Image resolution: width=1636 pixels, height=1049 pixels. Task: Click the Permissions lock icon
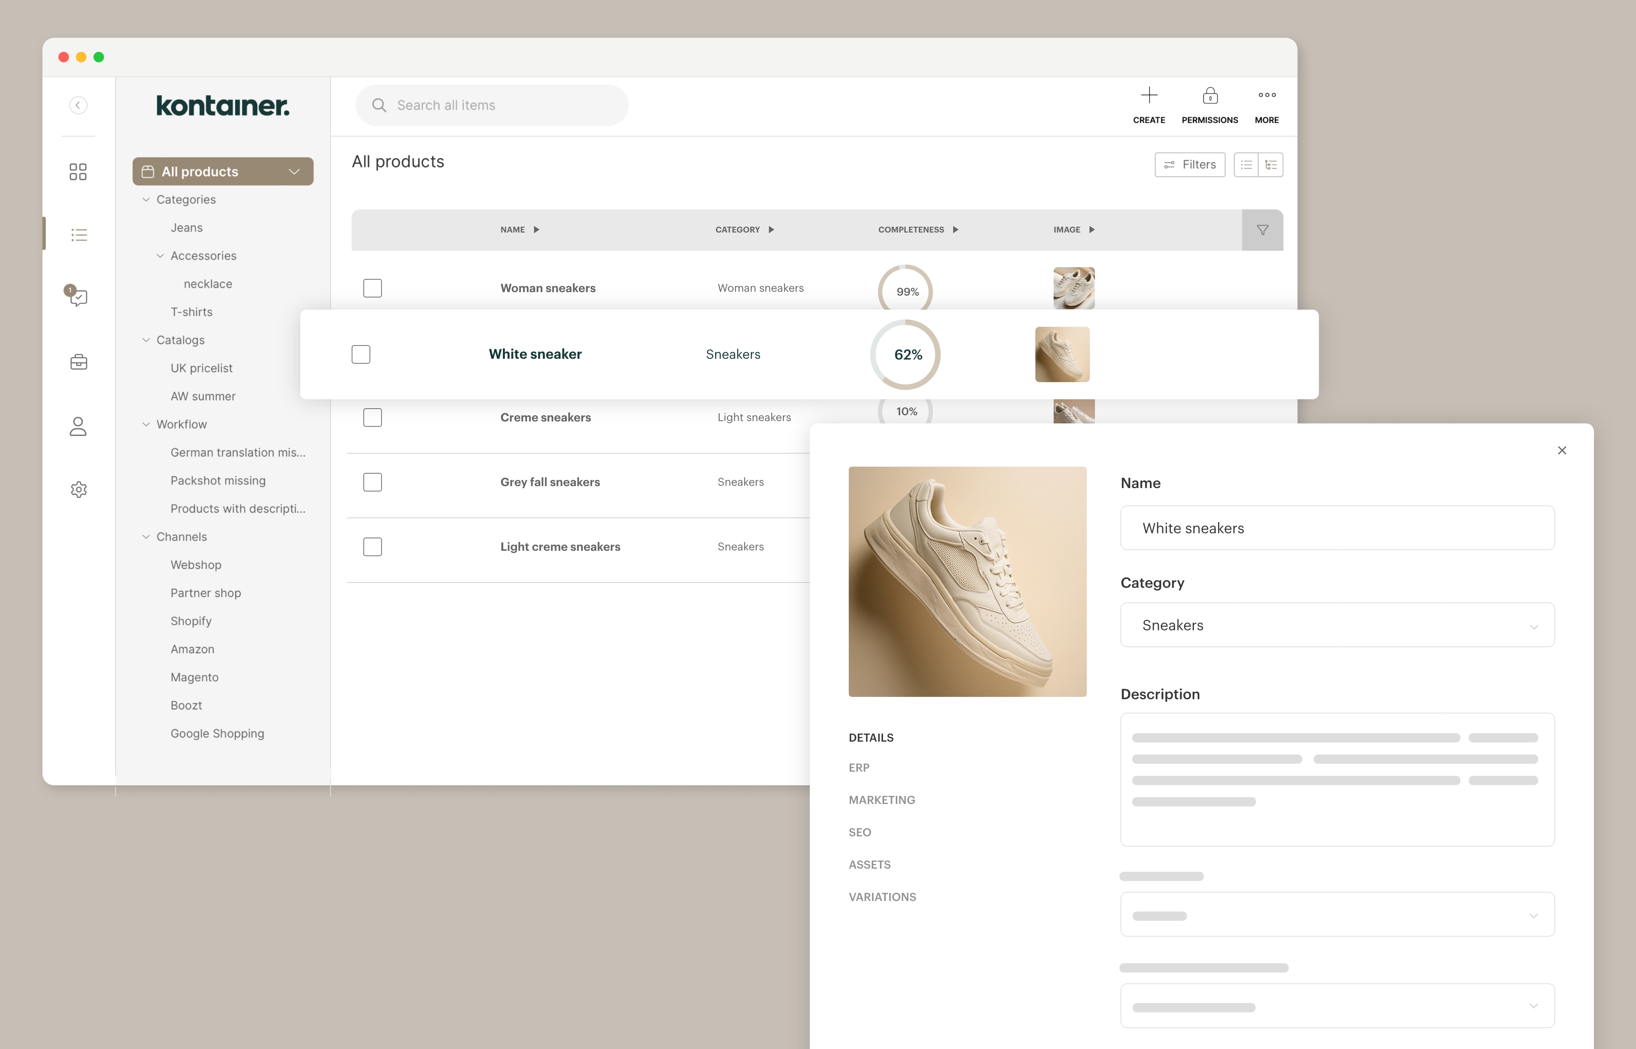click(1209, 95)
